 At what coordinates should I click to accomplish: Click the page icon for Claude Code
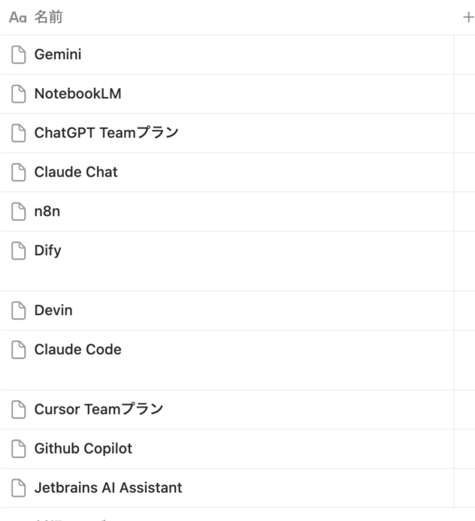tap(19, 349)
